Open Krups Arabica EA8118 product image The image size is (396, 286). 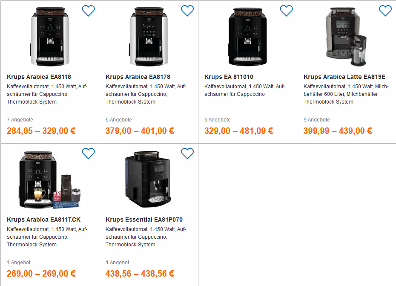[x=49, y=37]
